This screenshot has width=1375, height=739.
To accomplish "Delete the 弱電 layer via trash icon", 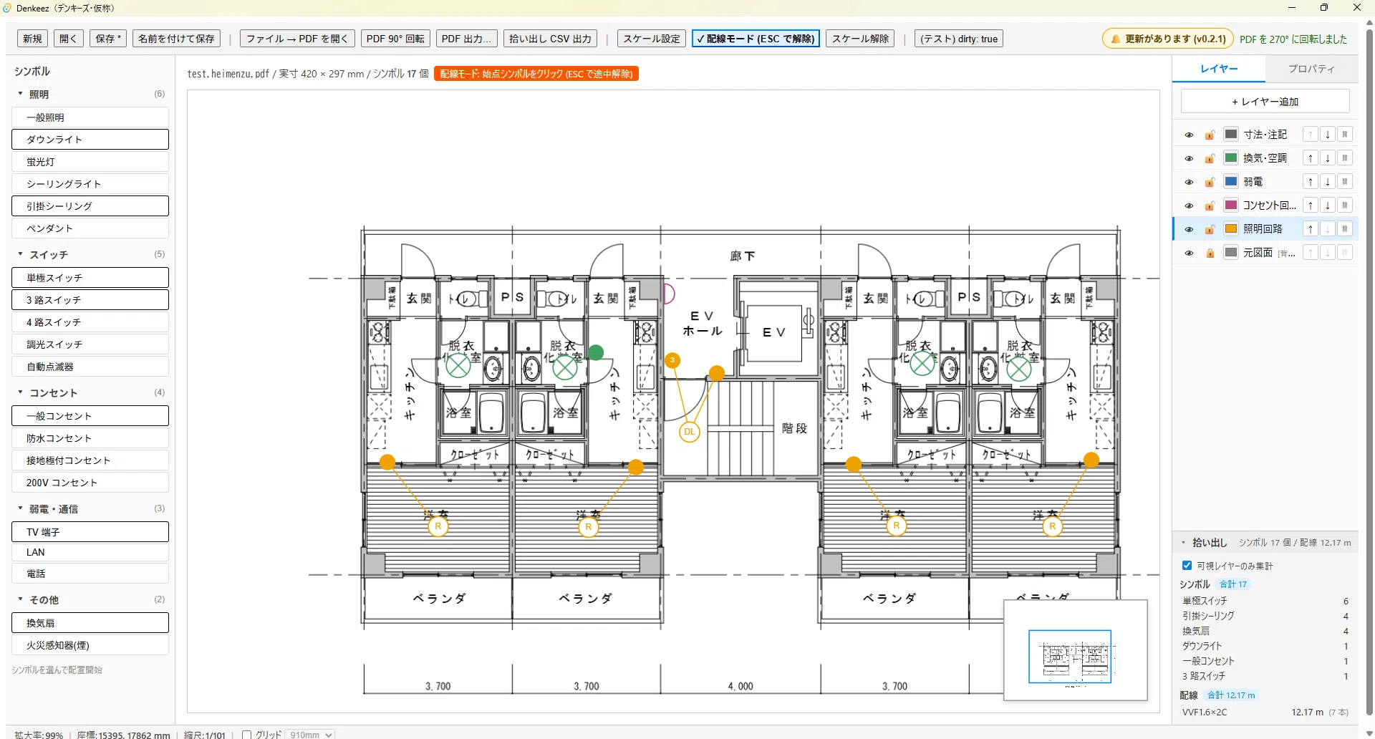I will 1345,182.
